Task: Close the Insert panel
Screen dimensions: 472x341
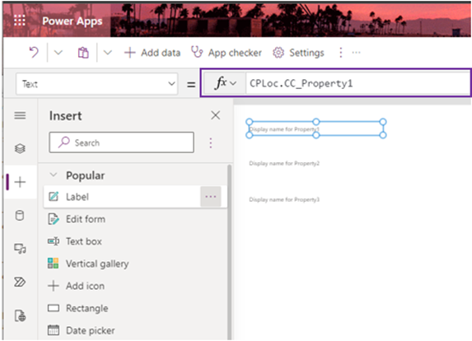Action: [216, 115]
